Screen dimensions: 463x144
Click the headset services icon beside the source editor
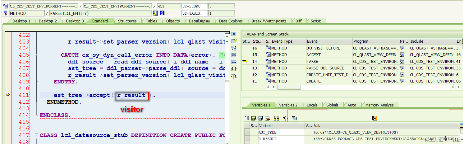click(234, 69)
